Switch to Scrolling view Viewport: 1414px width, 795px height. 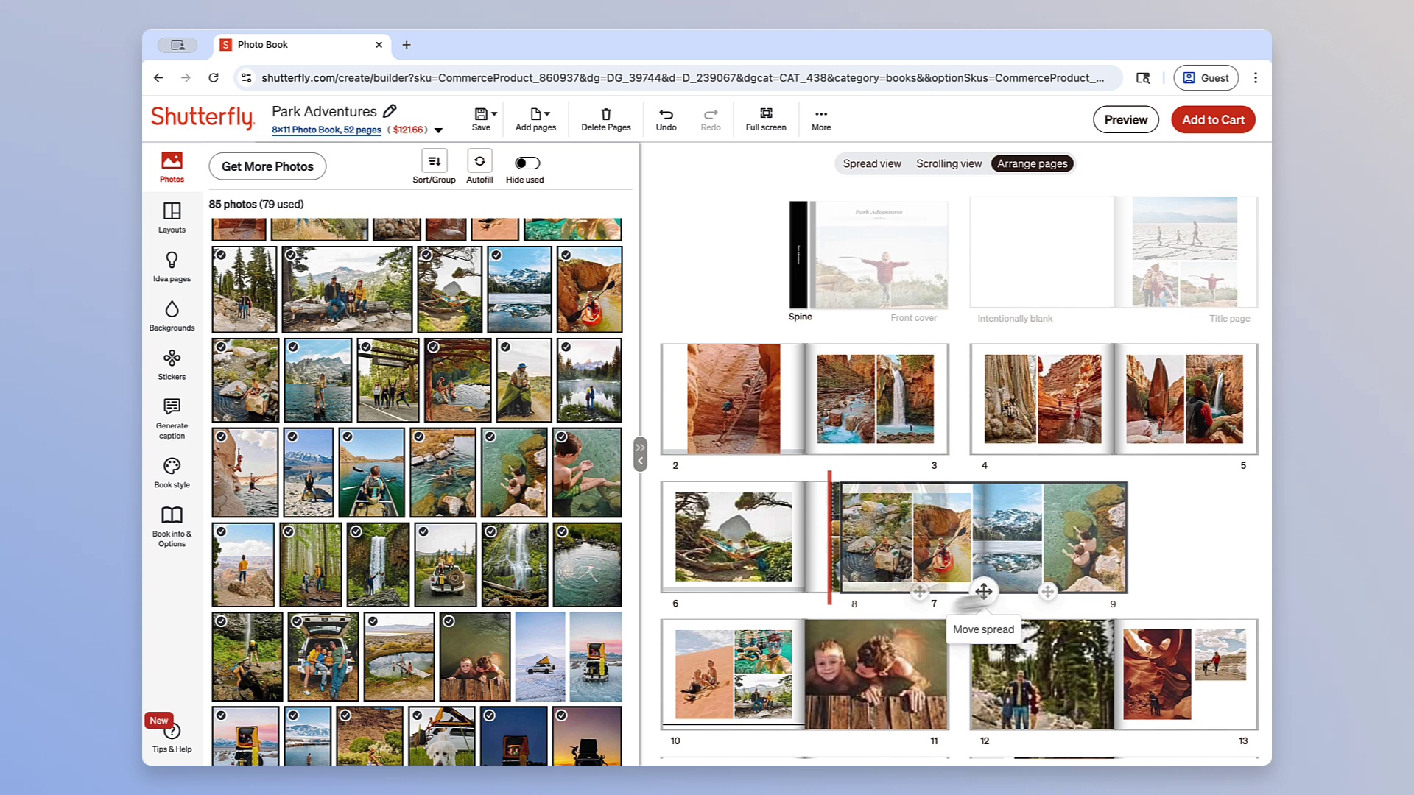tap(949, 163)
